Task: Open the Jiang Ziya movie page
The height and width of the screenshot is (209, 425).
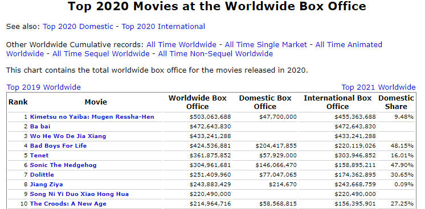Action: (x=46, y=185)
